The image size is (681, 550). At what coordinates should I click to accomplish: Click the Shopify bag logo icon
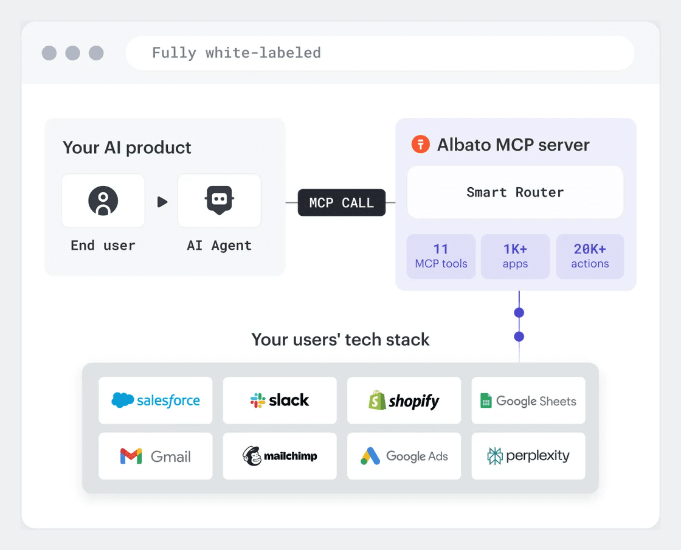[377, 400]
